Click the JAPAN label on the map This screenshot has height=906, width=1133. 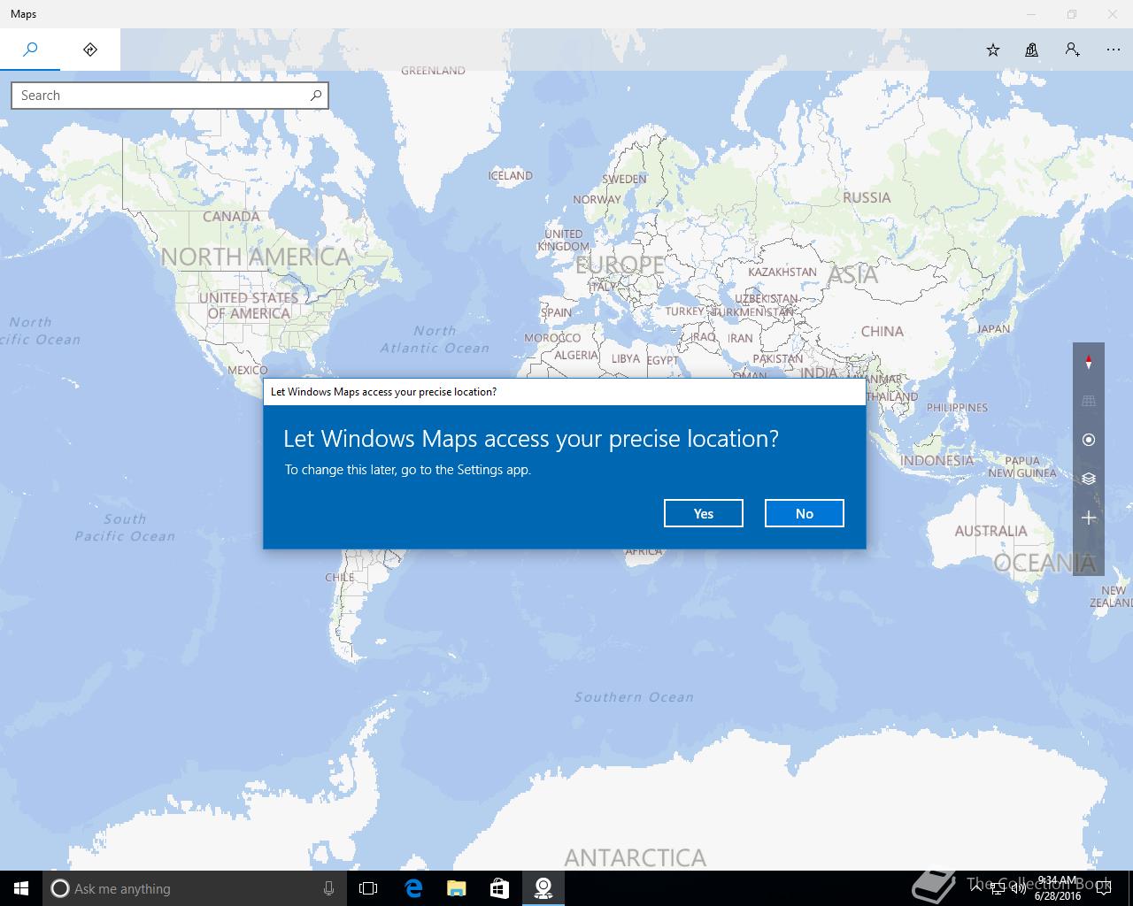coord(993,328)
